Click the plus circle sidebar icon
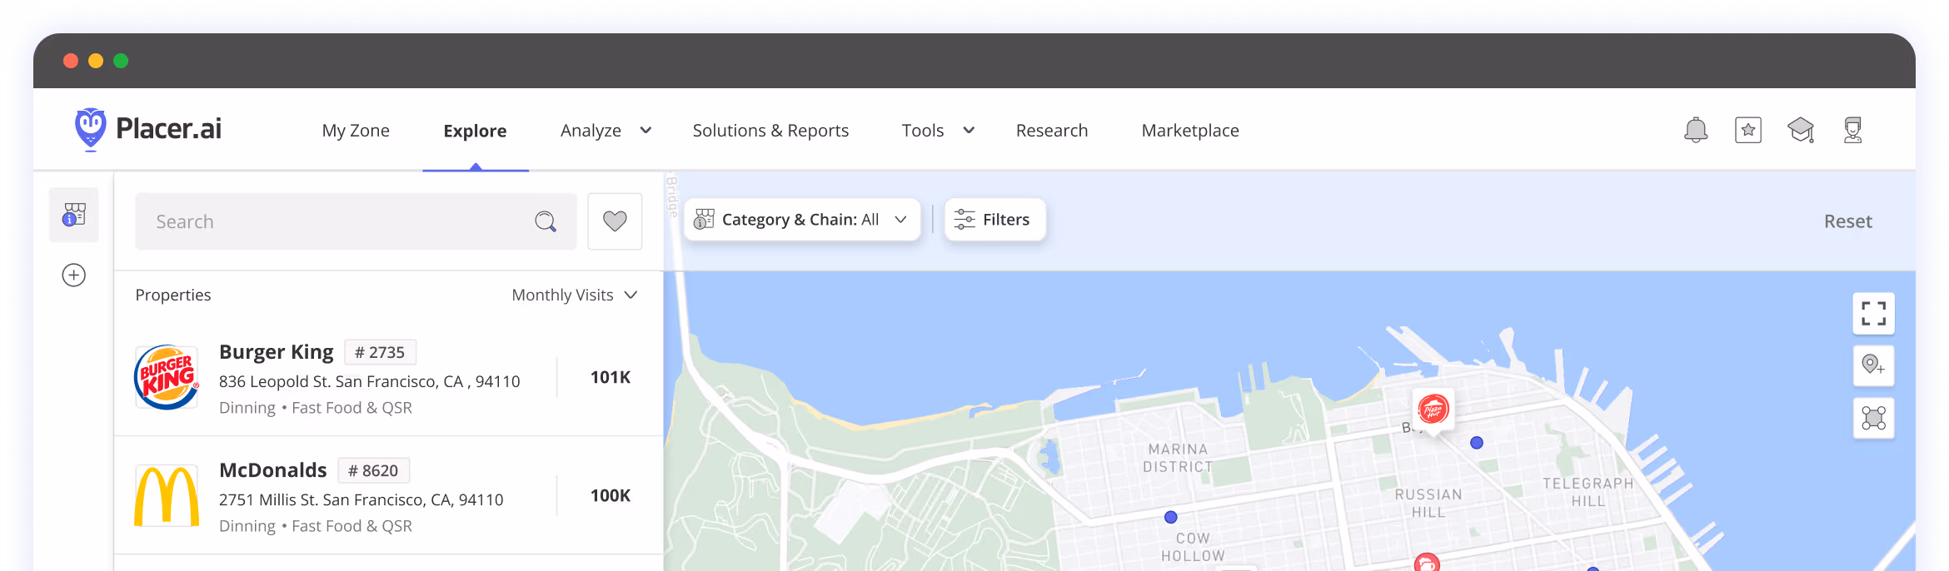 (74, 275)
